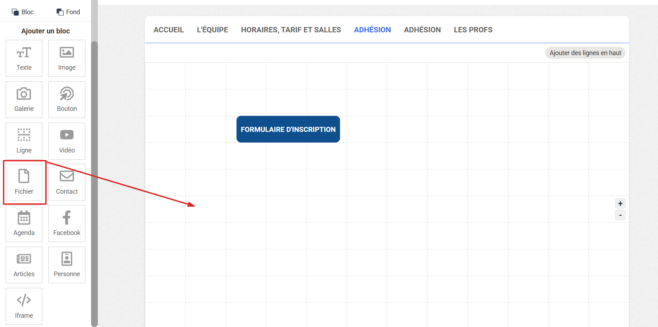
Task: Add an Image block
Action: 67,58
